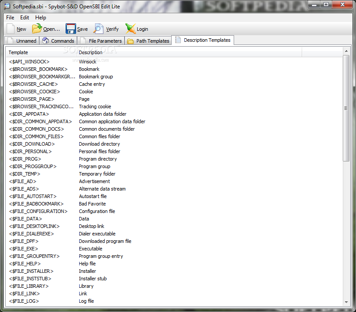
Task: Select the <$BROWSER_PAGE> template
Action: point(32,99)
